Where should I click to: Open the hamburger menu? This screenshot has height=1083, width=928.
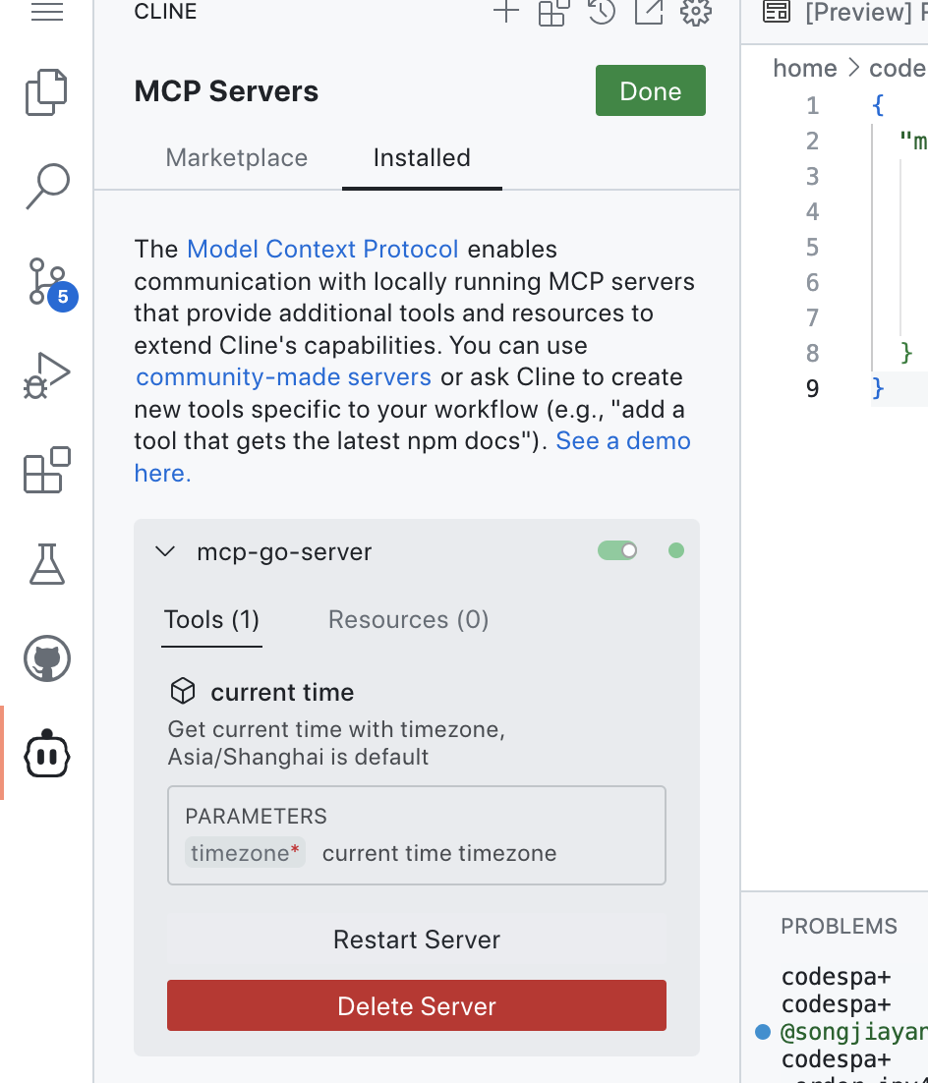[x=46, y=14]
